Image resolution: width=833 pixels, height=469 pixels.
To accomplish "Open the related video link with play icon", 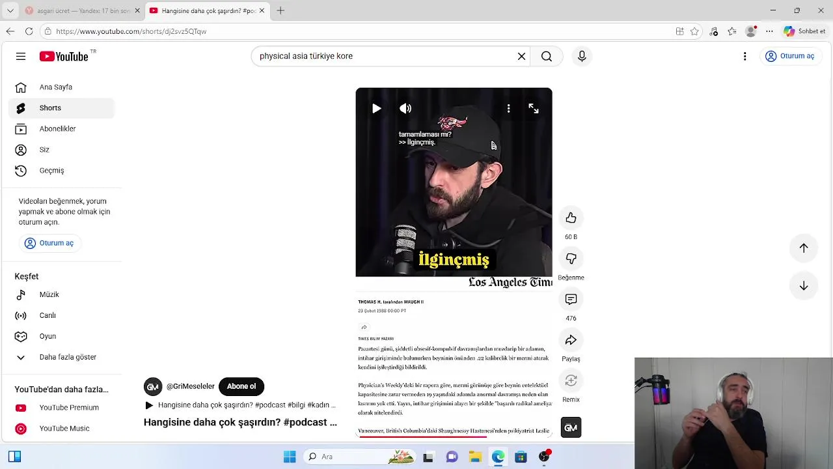I will 240,405.
